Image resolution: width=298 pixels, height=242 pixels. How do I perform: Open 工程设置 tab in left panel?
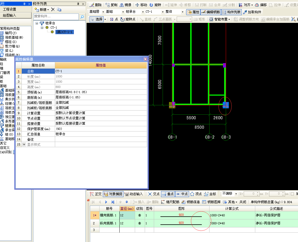point(16,9)
